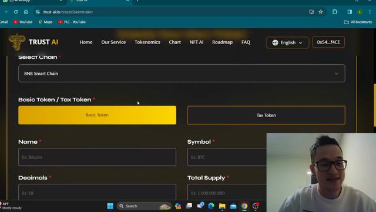Open the Chart nav item
The height and width of the screenshot is (212, 376).
tap(175, 42)
